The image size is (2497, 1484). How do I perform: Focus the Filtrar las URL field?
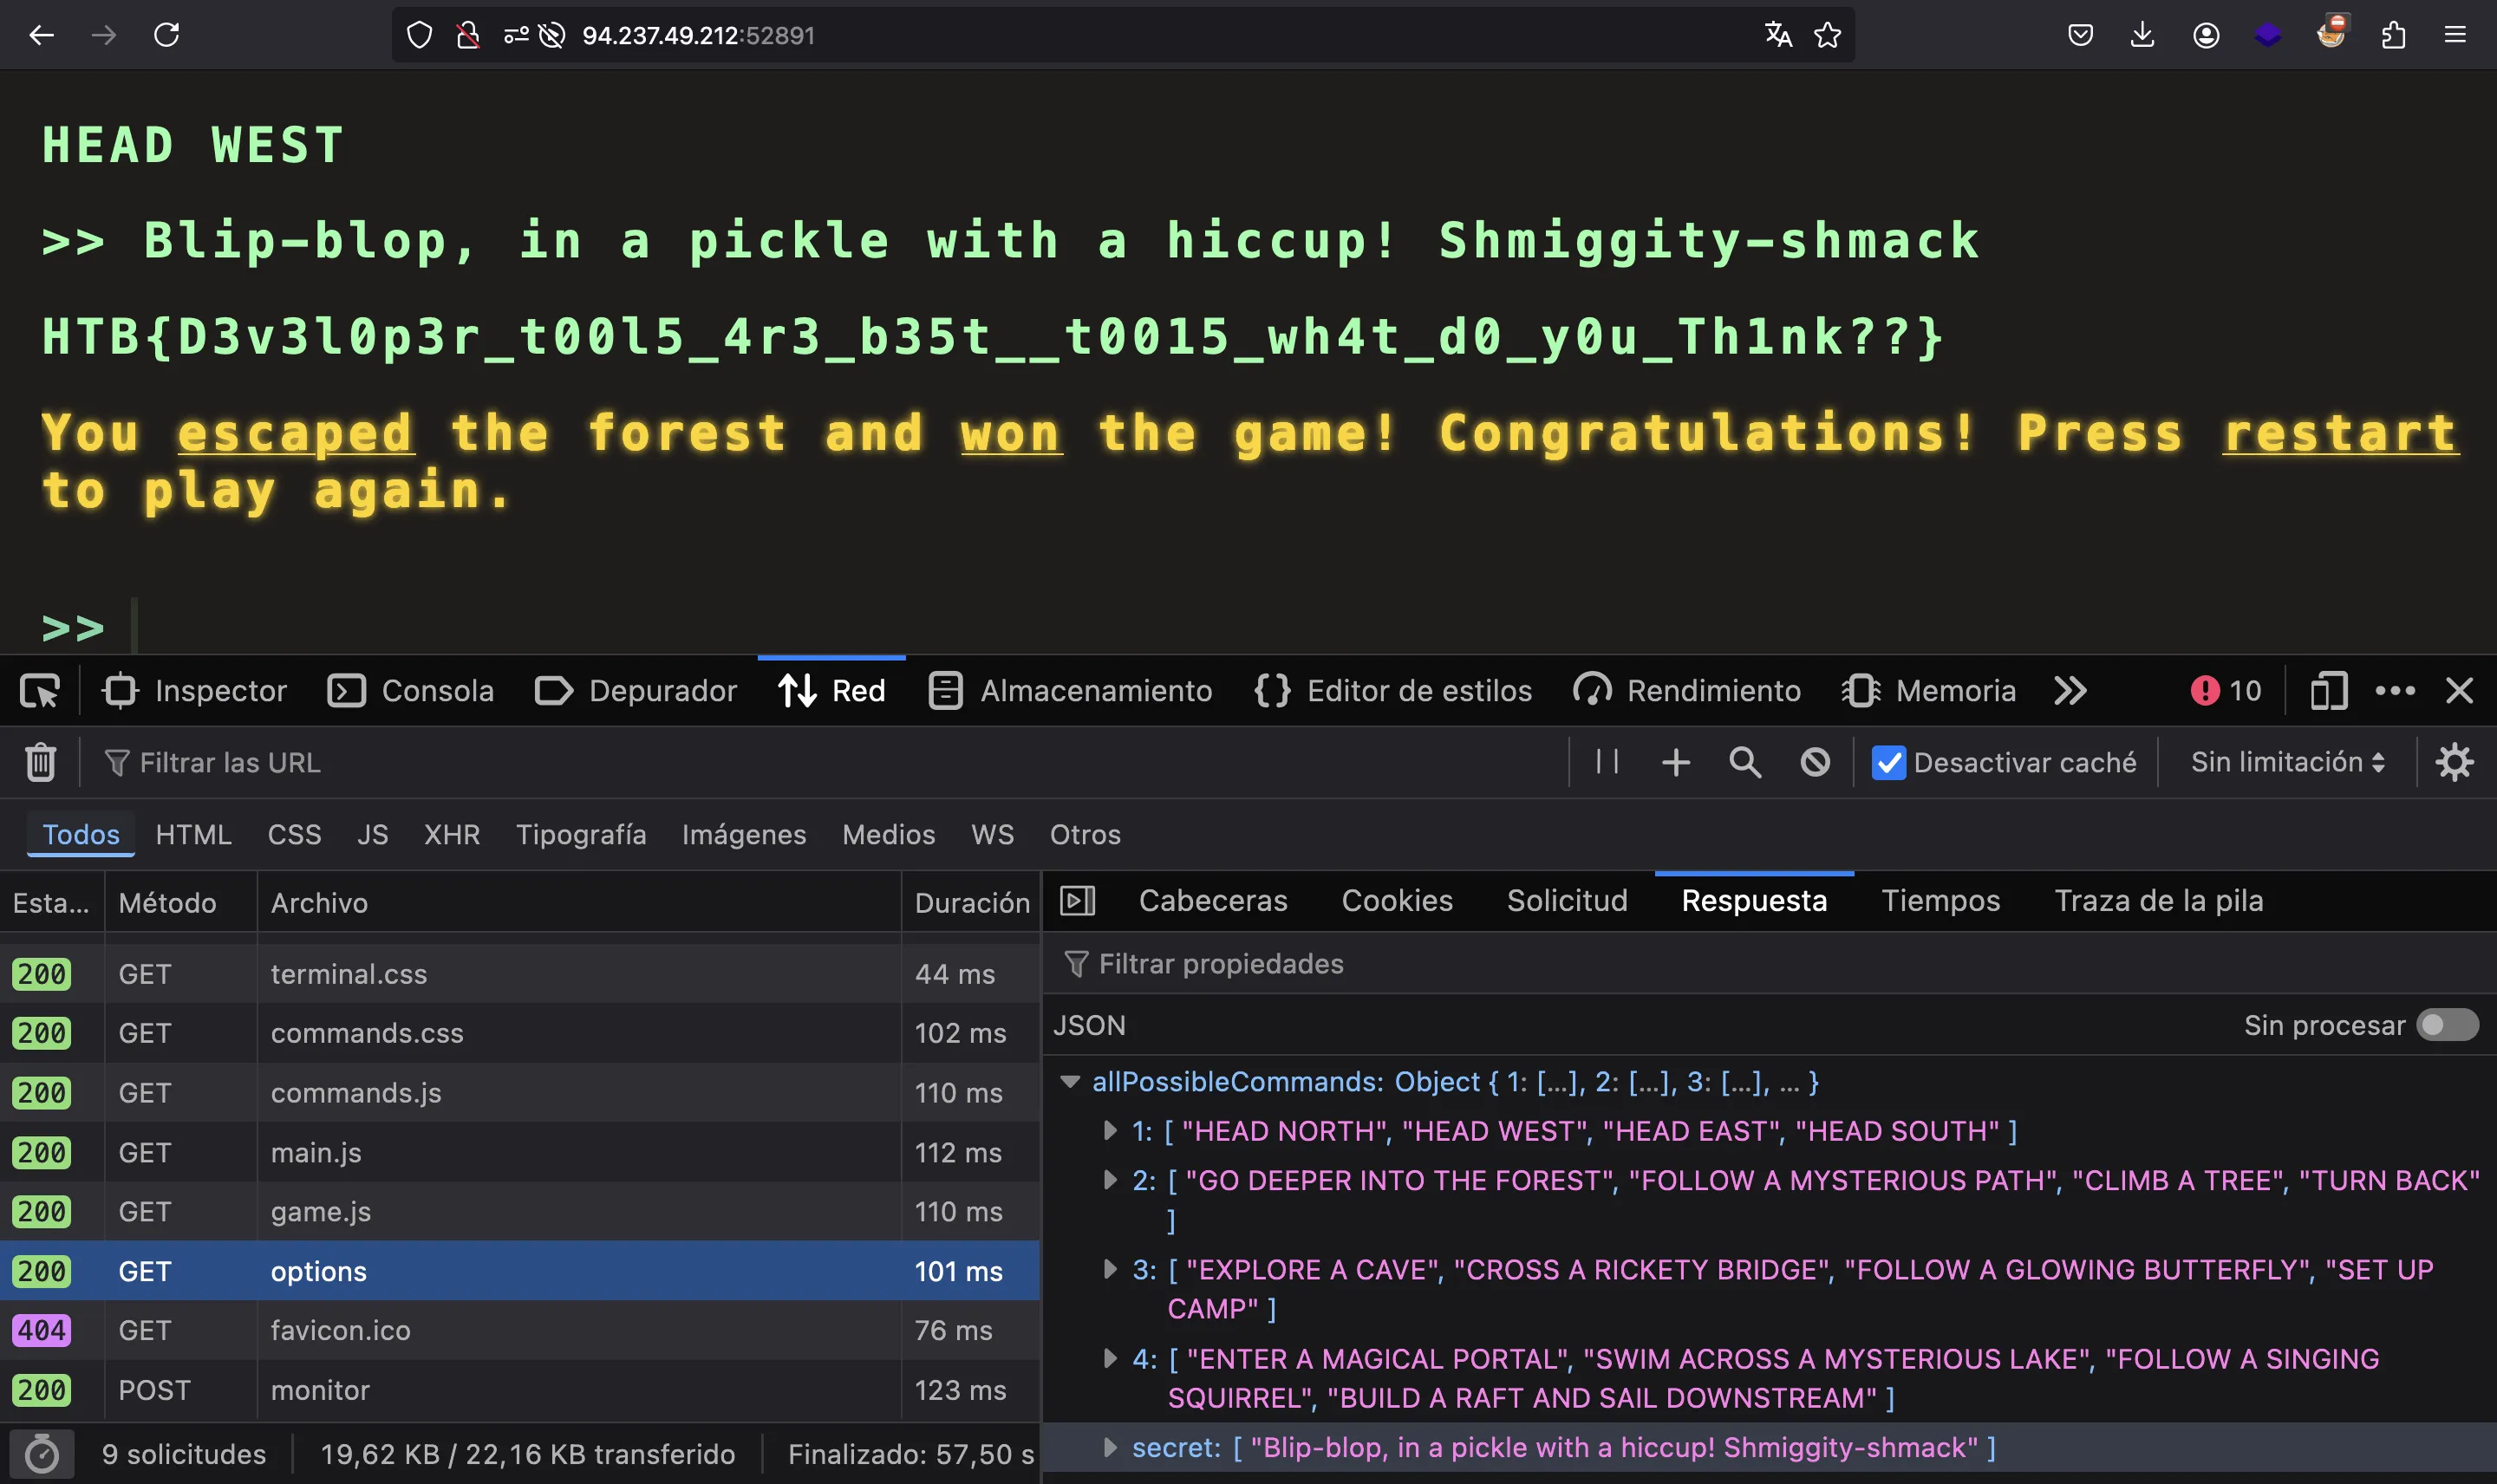[x=830, y=763]
